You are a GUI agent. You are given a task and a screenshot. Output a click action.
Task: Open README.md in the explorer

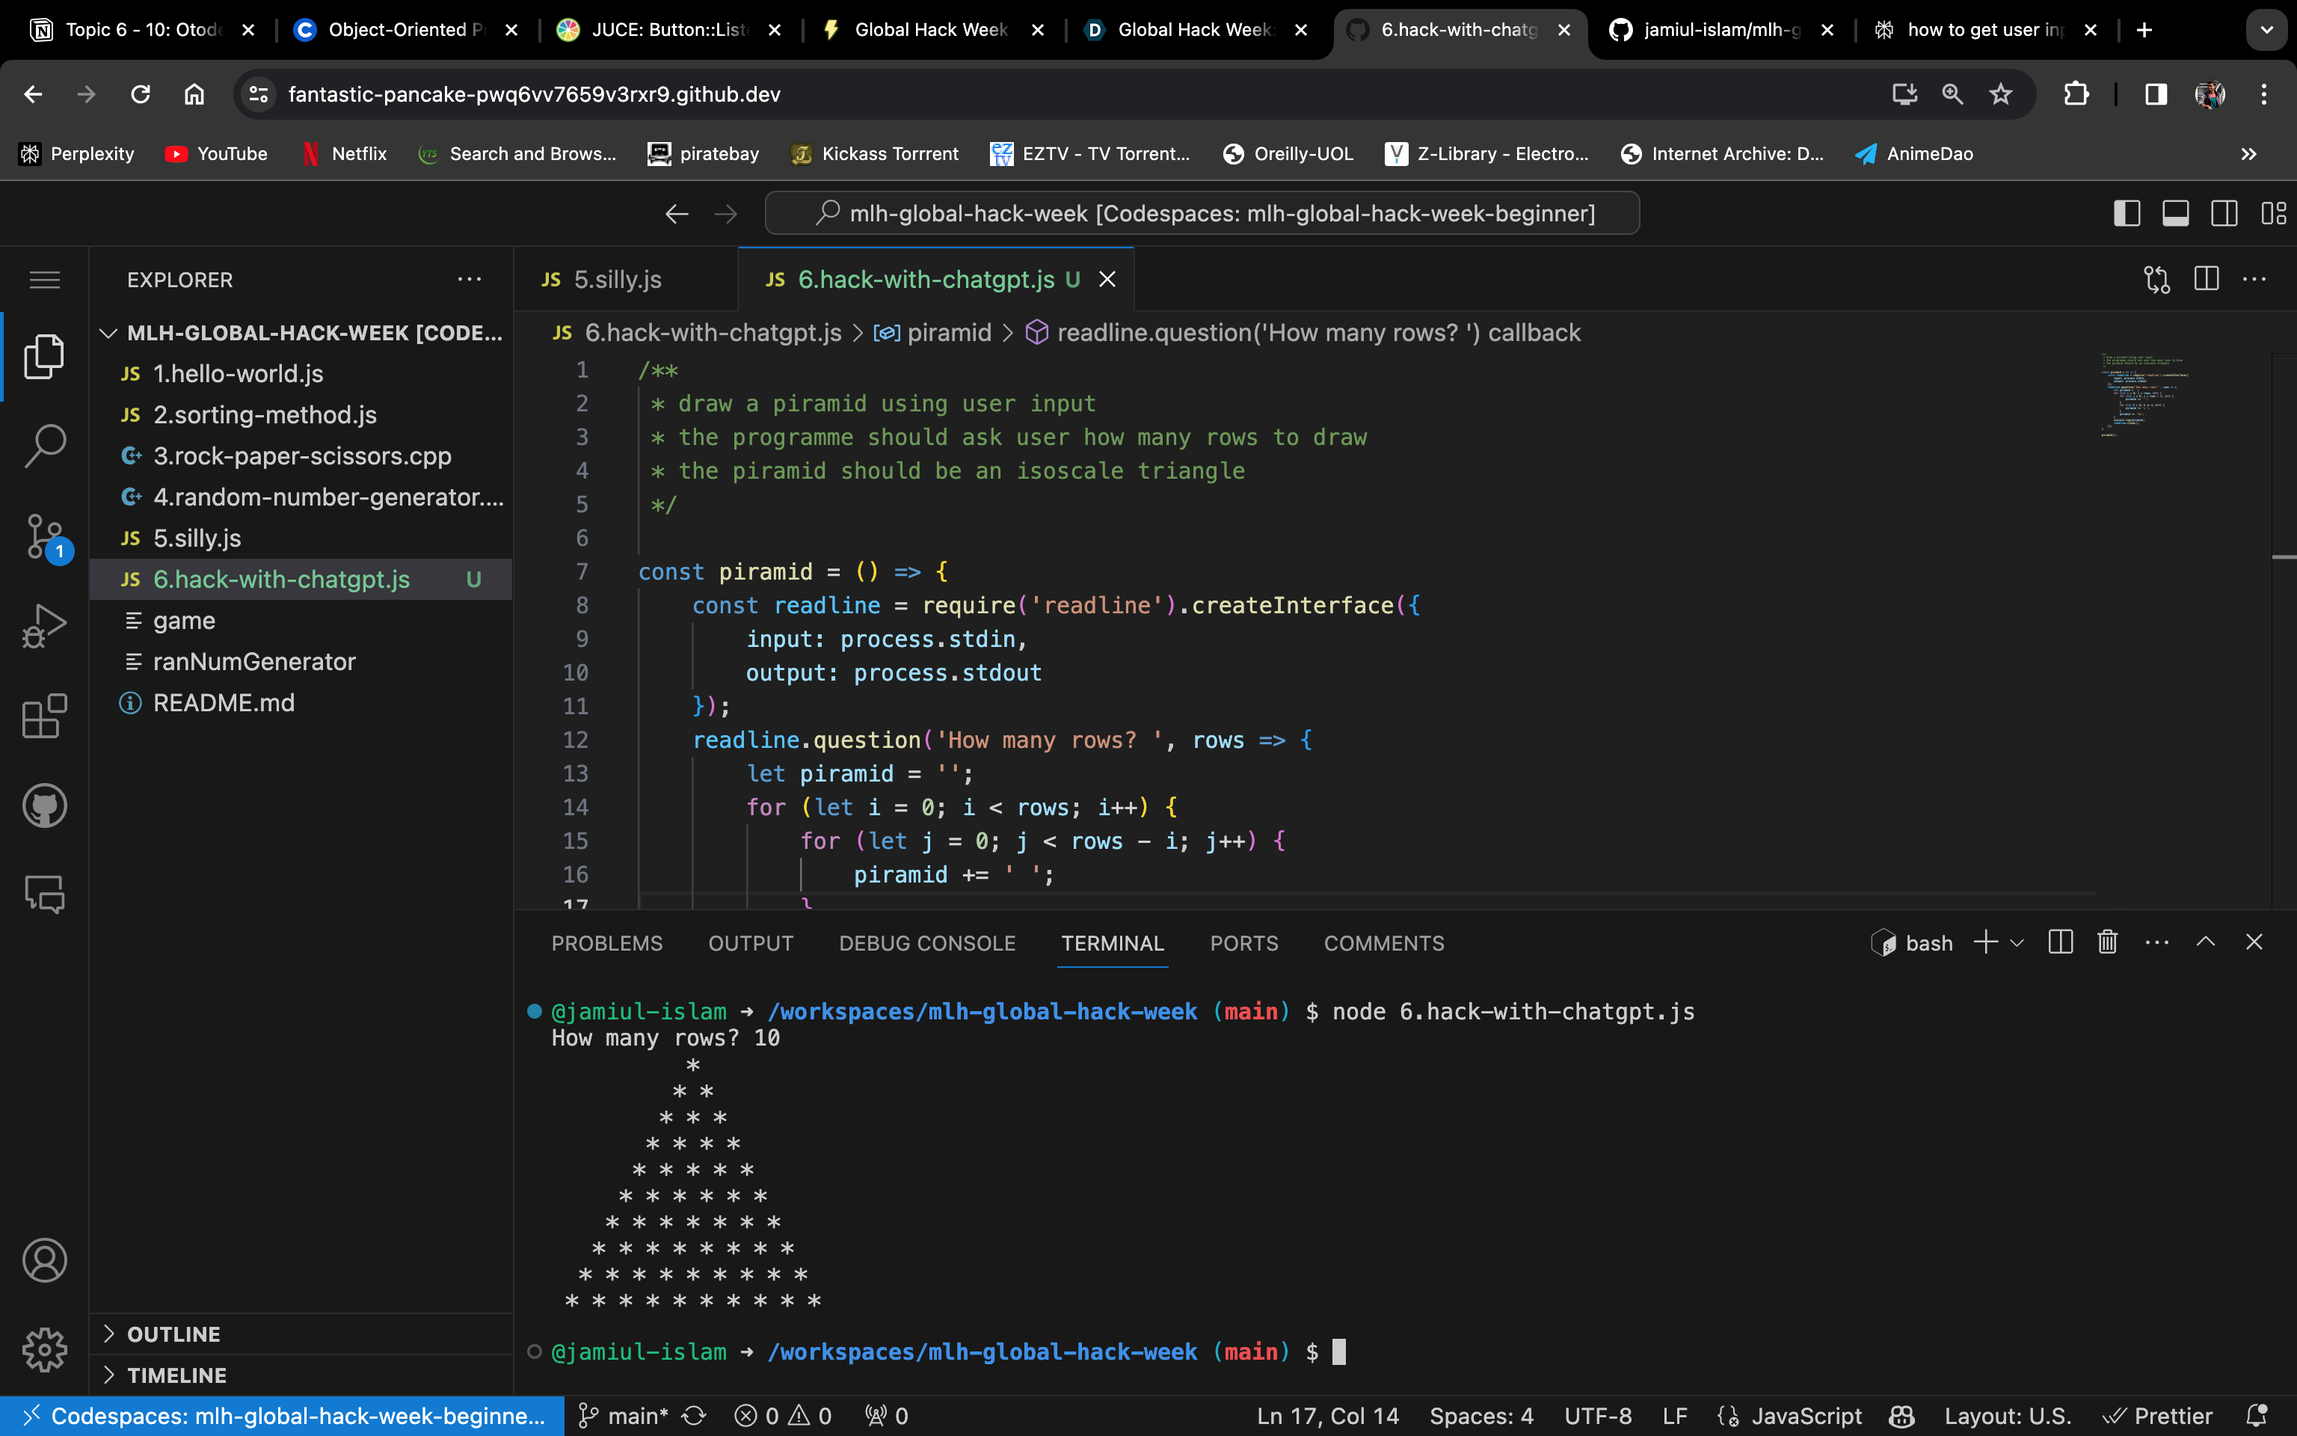click(223, 703)
